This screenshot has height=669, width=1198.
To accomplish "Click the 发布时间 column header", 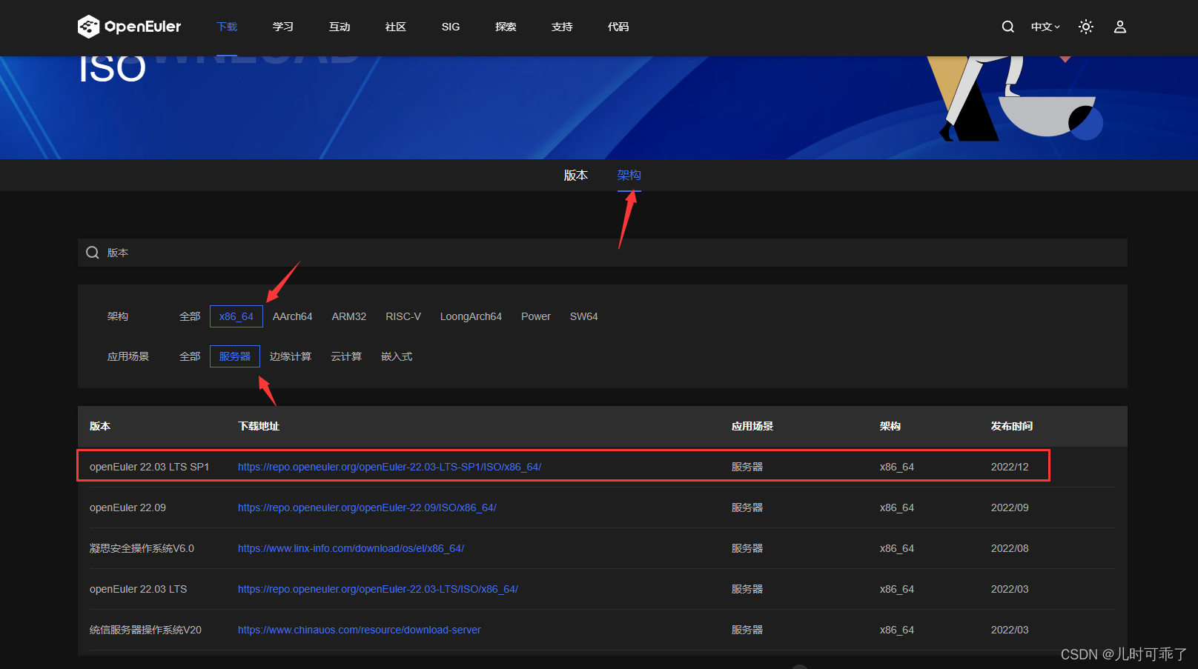I will 1012,426.
